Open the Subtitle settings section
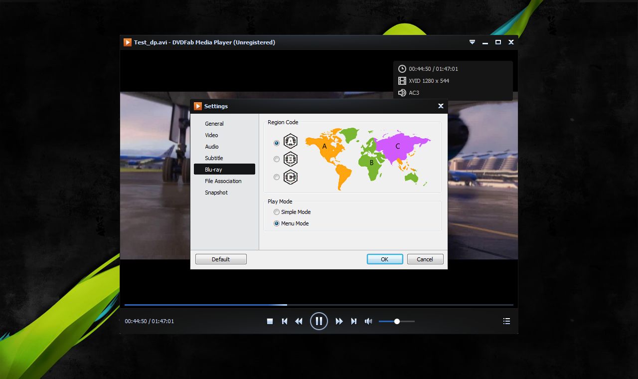Image resolution: width=638 pixels, height=379 pixels. 224,158
